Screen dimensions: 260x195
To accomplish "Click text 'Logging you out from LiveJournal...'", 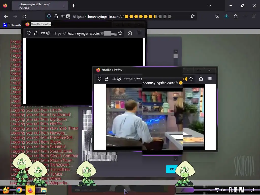I will click(42, 115).
